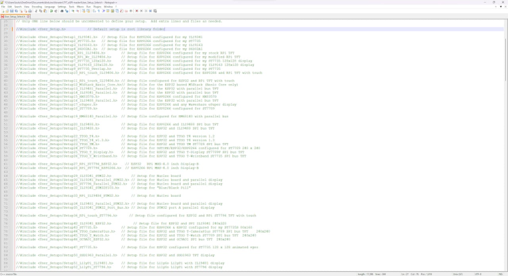508x276 pixels.
Task: Save the current file using toolbar
Action: pos(12,11)
